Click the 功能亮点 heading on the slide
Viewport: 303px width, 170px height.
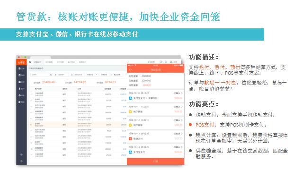[204, 104]
